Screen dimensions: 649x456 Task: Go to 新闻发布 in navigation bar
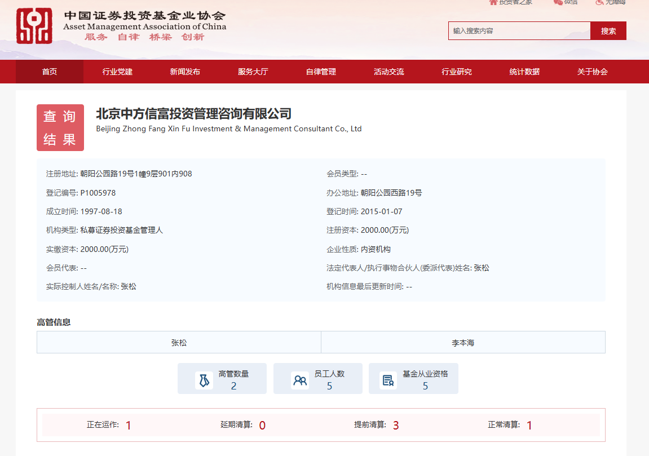(185, 72)
